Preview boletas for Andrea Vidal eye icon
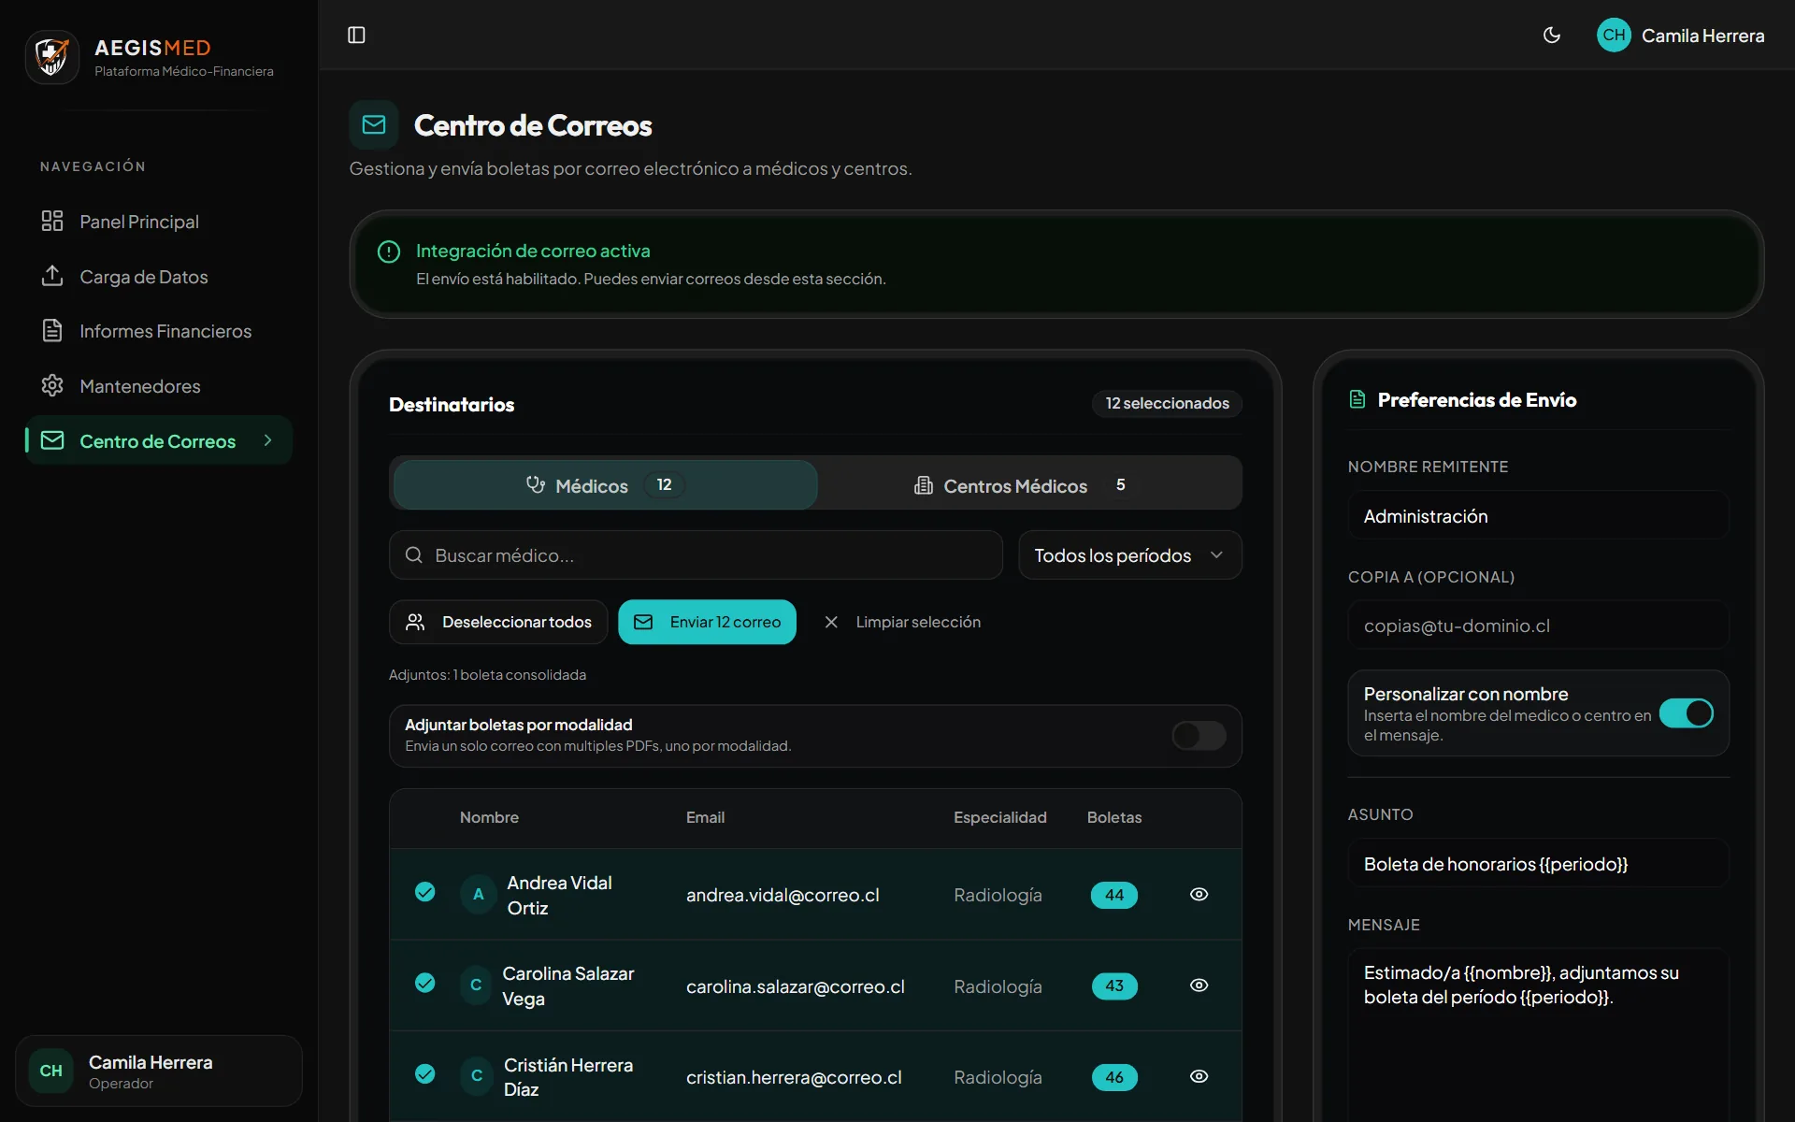This screenshot has width=1795, height=1122. click(x=1199, y=895)
